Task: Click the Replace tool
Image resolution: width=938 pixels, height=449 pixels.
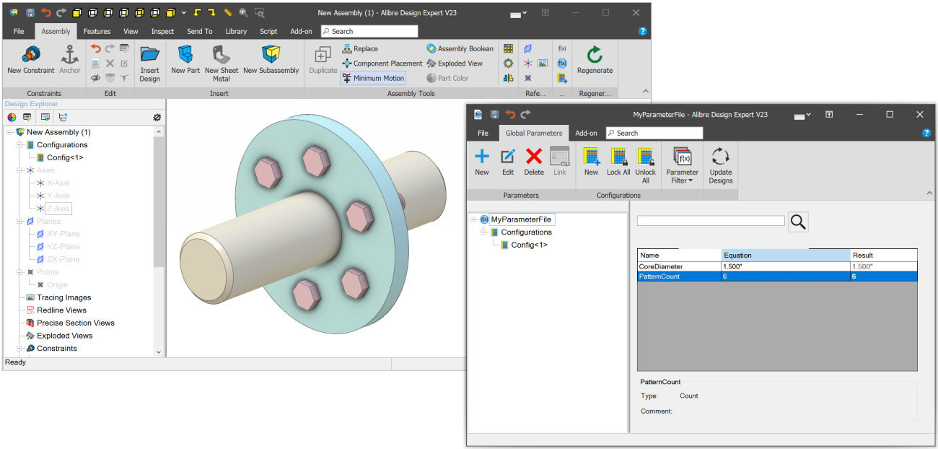Action: 360,49
